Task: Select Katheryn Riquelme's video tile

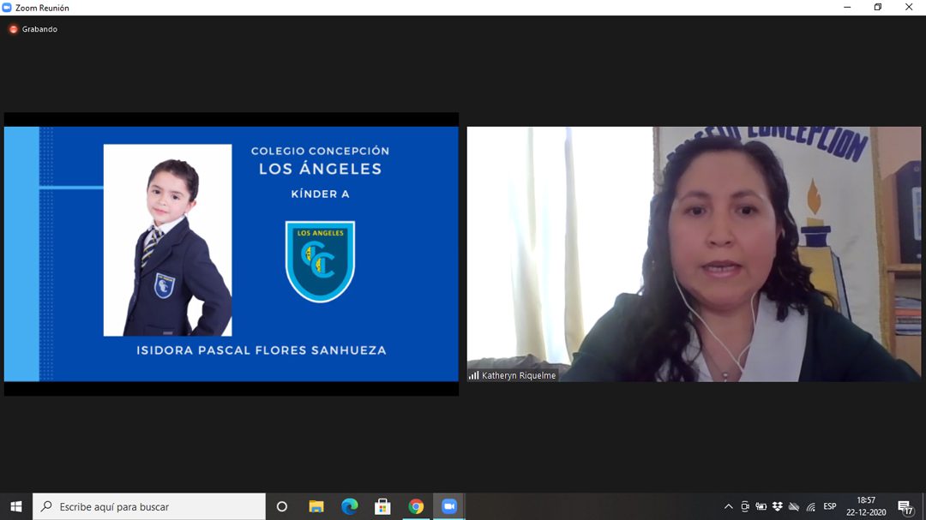Action: pyautogui.click(x=694, y=254)
